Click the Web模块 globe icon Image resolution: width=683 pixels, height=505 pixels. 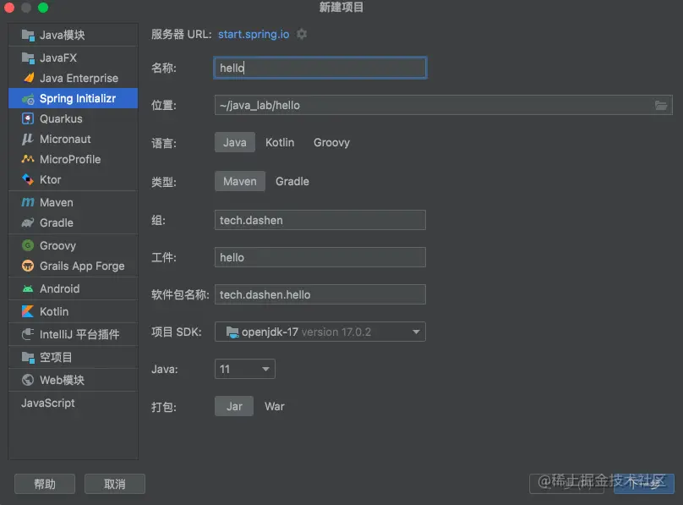click(x=28, y=380)
